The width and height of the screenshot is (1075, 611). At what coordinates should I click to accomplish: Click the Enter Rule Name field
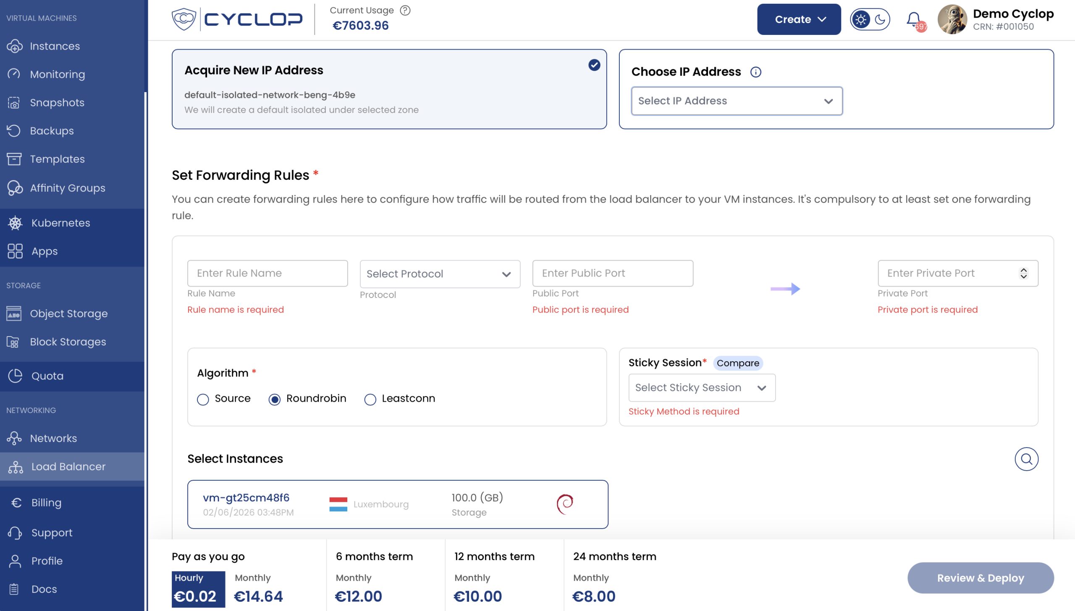coord(267,274)
